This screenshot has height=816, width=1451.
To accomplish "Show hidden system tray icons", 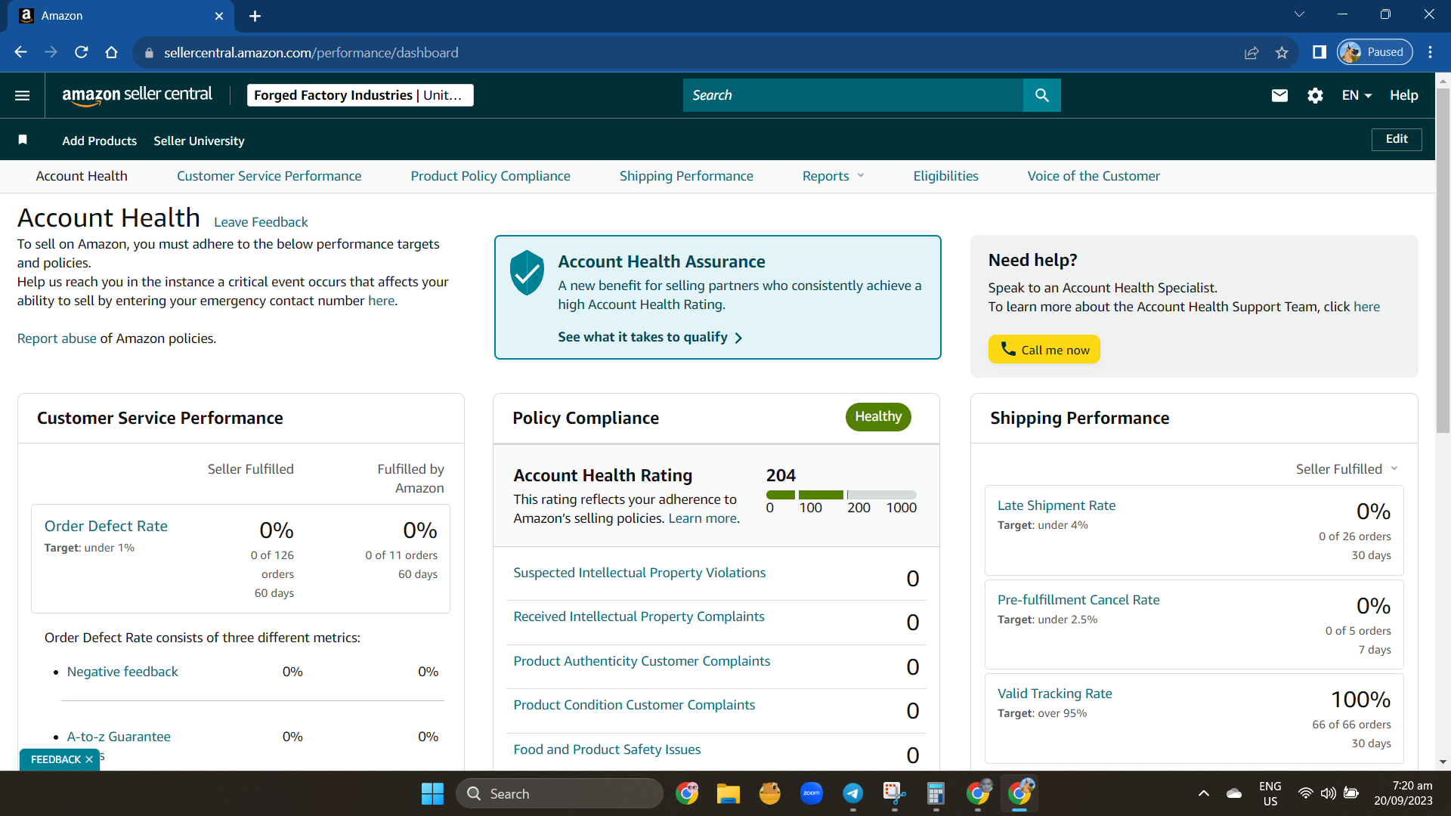I will pos(1204,793).
